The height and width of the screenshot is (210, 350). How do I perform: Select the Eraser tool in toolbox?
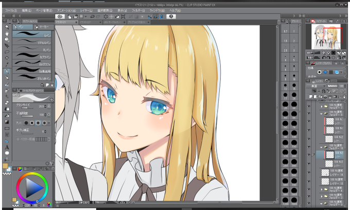tap(7, 102)
